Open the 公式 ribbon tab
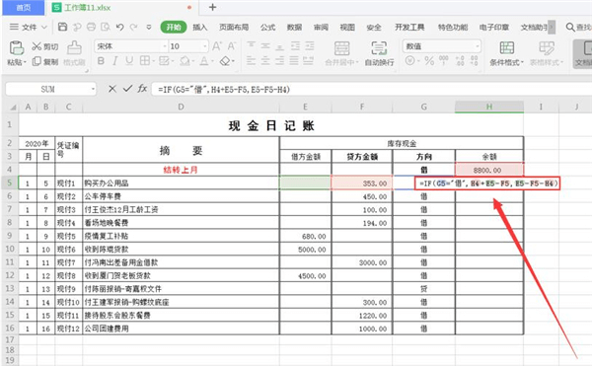Screen dimensions: 592x366 [267, 27]
